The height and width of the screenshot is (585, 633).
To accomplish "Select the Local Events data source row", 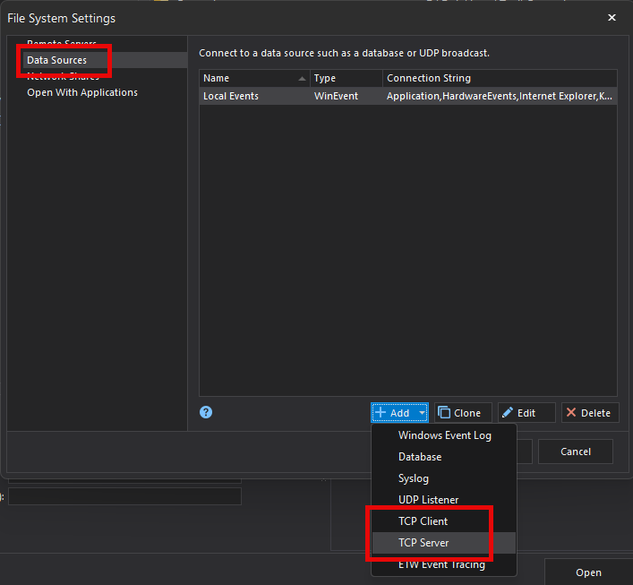I will [407, 96].
